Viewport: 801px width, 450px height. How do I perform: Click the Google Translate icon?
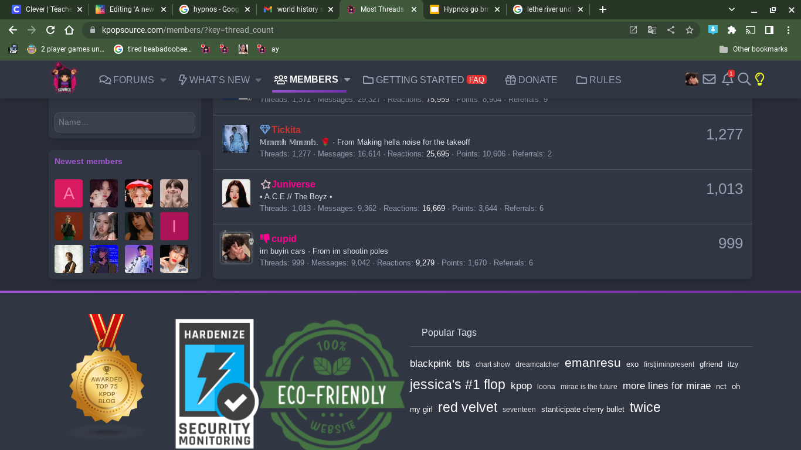[x=652, y=30]
